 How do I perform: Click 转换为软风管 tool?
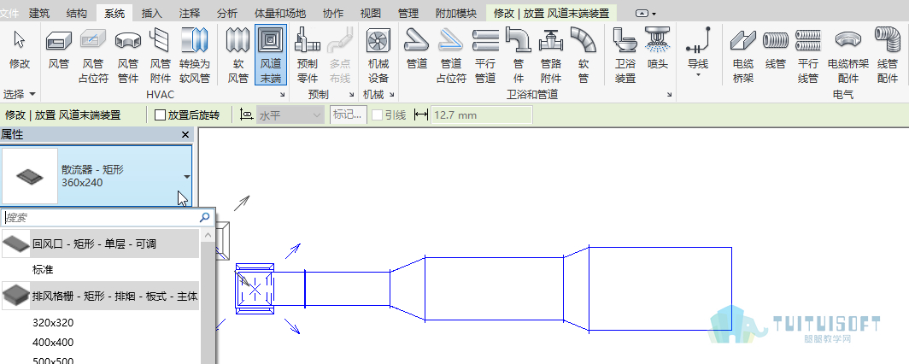coord(195,55)
